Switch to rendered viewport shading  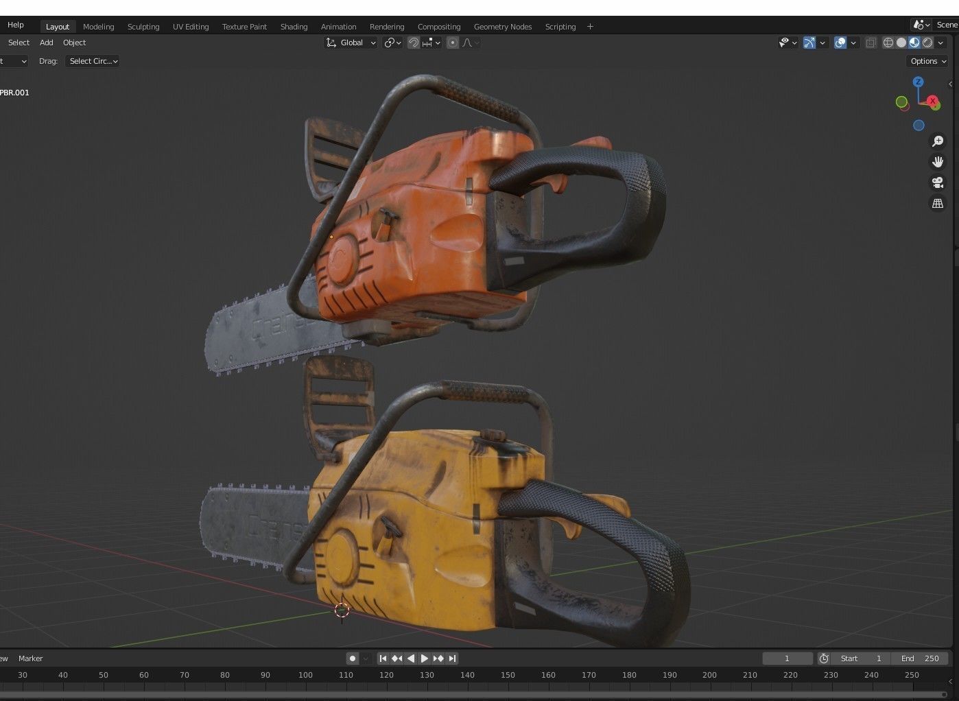pos(927,43)
